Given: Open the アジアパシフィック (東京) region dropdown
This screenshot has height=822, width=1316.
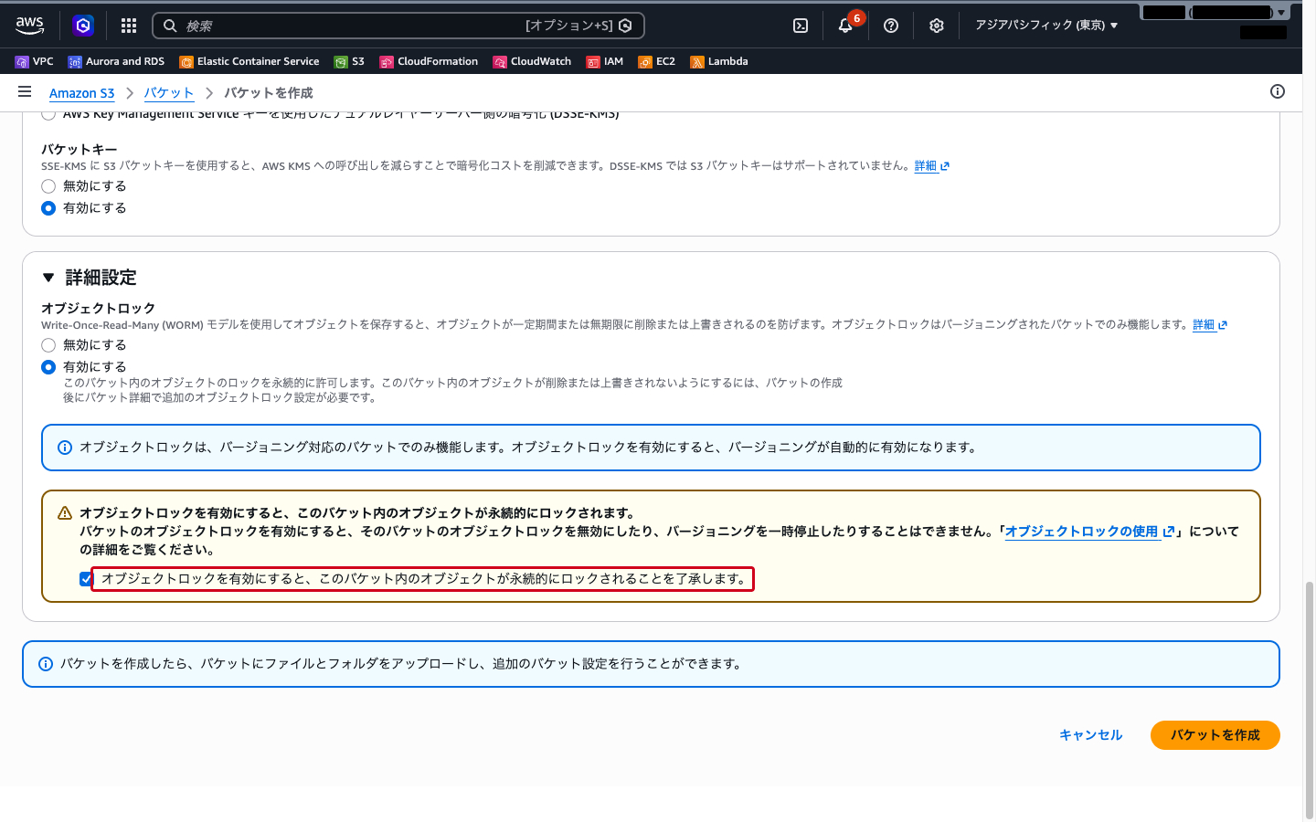Looking at the screenshot, I should [1046, 26].
